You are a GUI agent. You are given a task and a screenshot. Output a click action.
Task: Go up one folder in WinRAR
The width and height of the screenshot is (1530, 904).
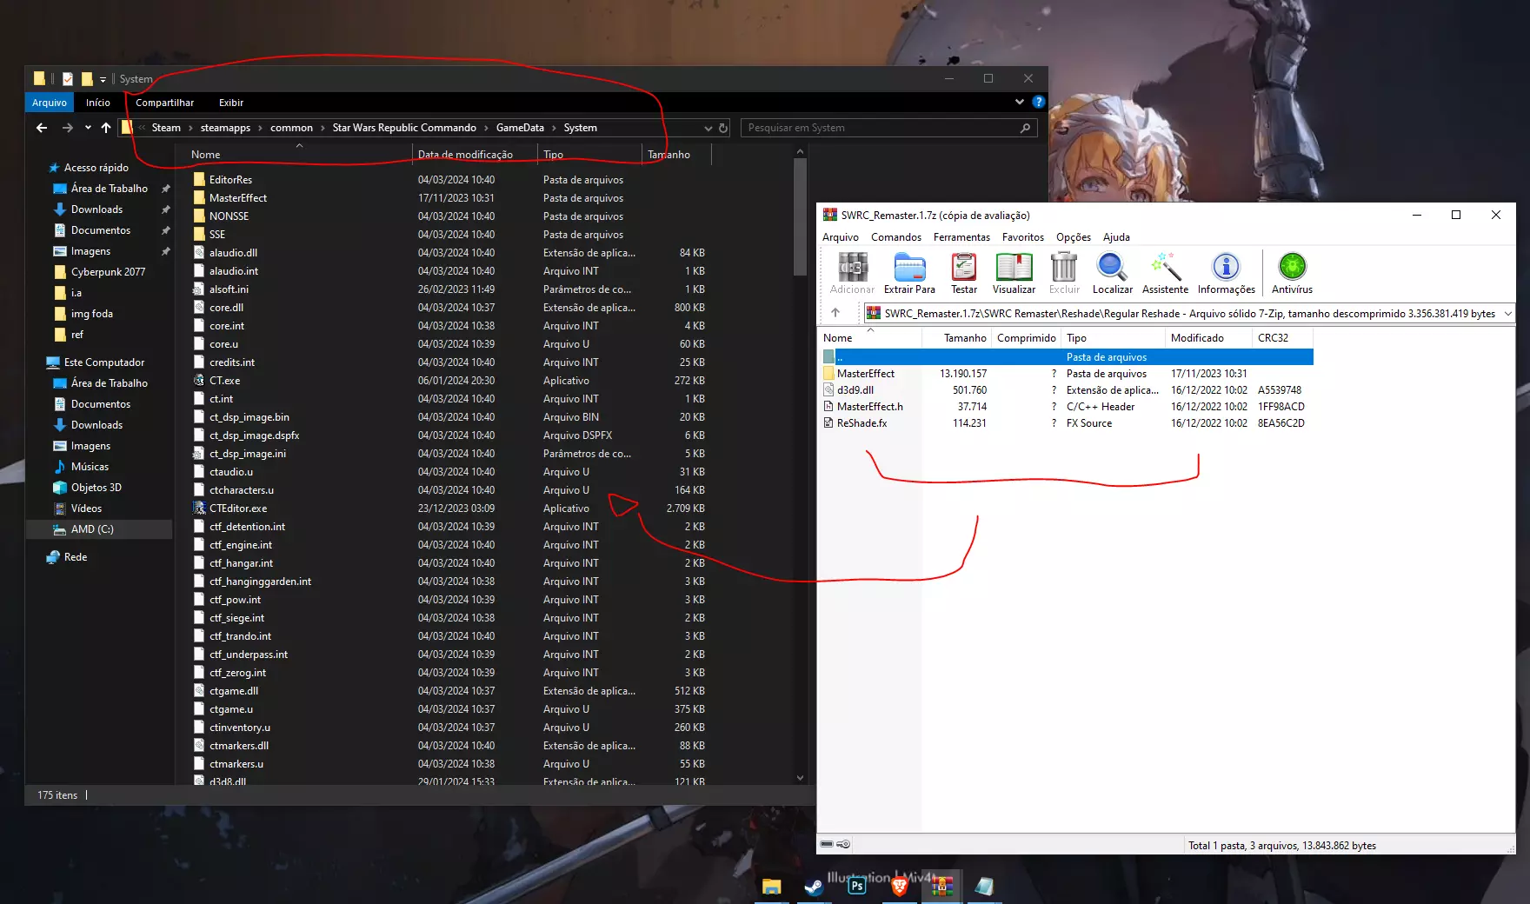click(835, 313)
